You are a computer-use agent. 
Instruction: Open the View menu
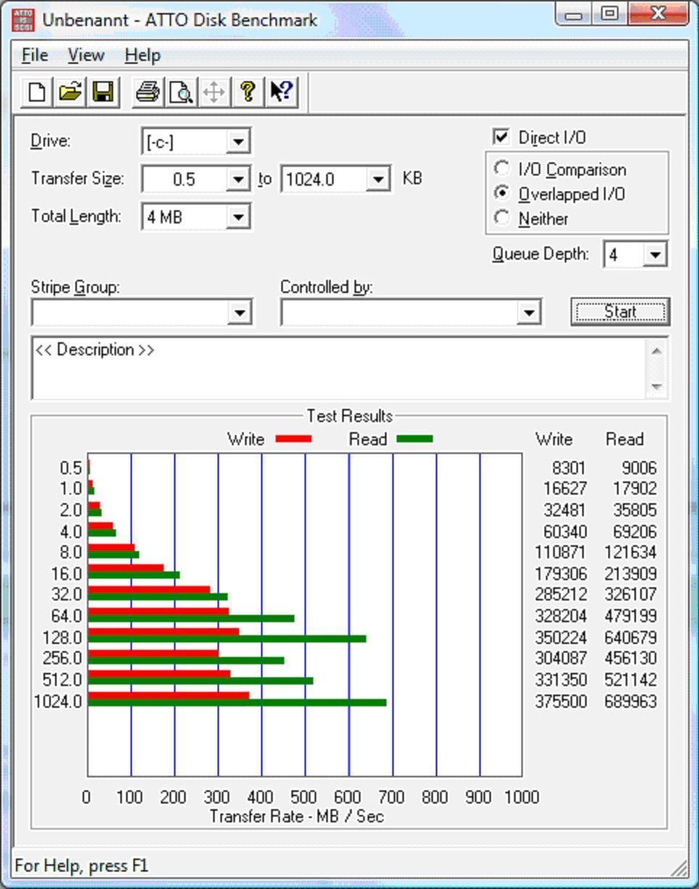point(86,55)
